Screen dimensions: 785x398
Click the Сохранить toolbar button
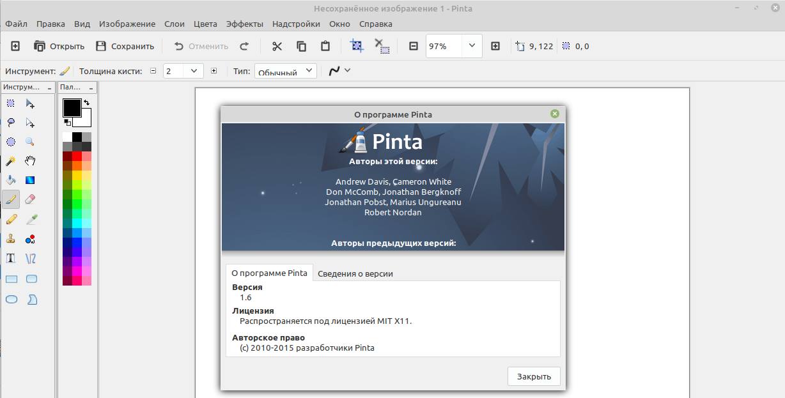point(125,46)
